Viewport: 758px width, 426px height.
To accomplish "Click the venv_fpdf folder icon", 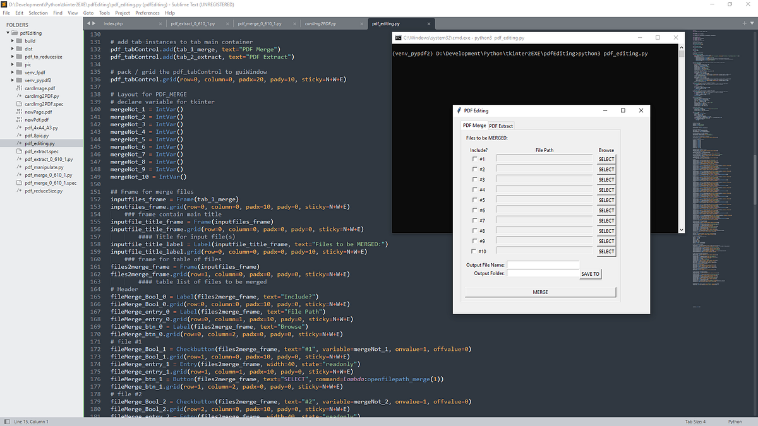I will [x=20, y=73].
